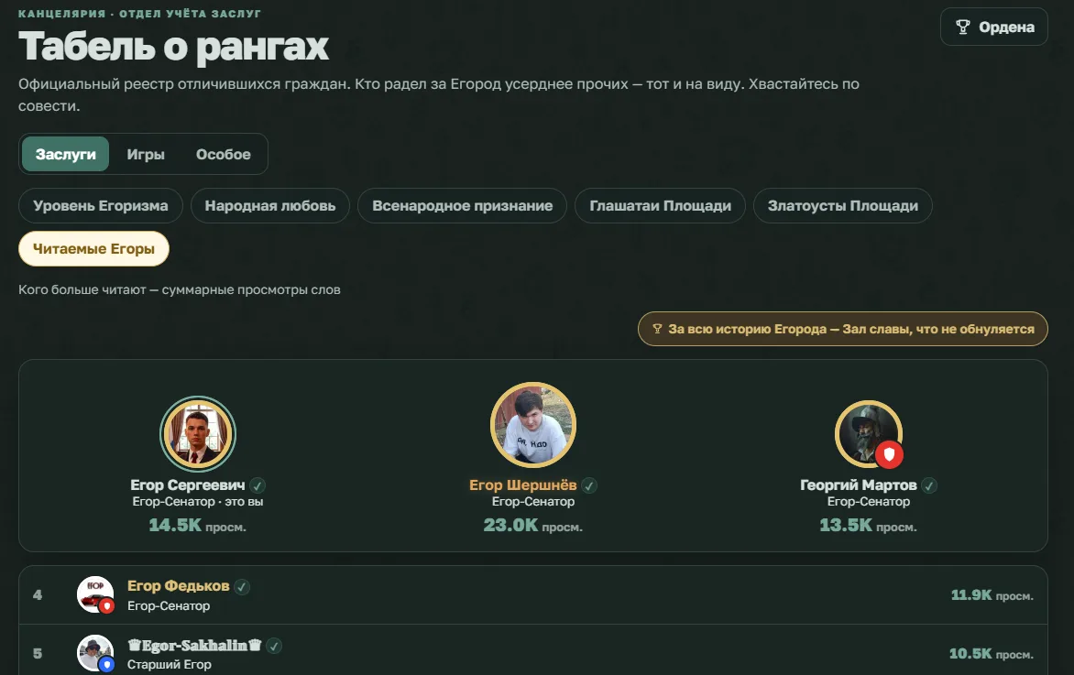
Task: Open the Egor-Sakhalin profile name
Action: (194, 646)
